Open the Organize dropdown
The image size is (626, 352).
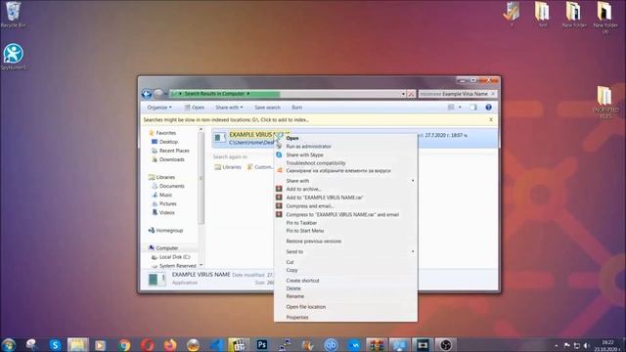coord(158,108)
